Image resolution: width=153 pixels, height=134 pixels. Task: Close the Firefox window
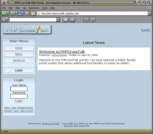[x=149, y=2]
